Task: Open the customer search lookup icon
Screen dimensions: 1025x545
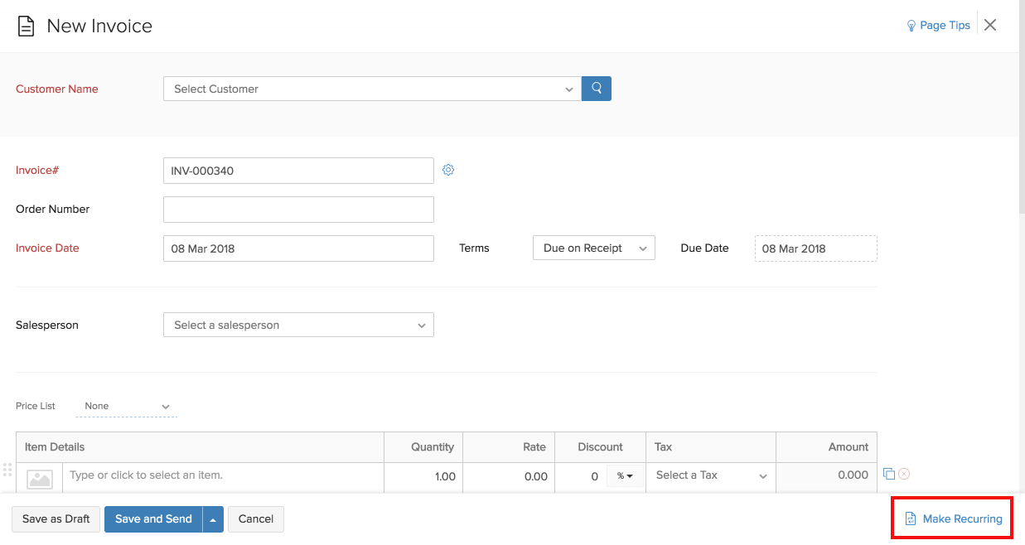Action: point(596,88)
